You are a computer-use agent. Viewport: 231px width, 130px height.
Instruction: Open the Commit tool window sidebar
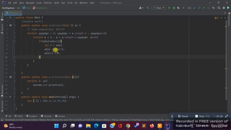coord(2,29)
